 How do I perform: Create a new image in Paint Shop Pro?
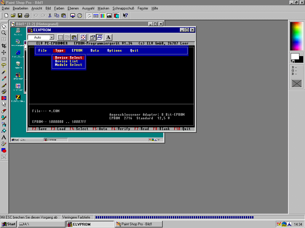(x=6, y=15)
